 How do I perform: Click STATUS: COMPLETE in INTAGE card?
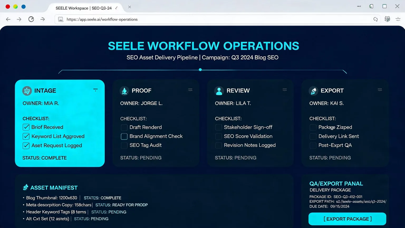click(x=45, y=158)
